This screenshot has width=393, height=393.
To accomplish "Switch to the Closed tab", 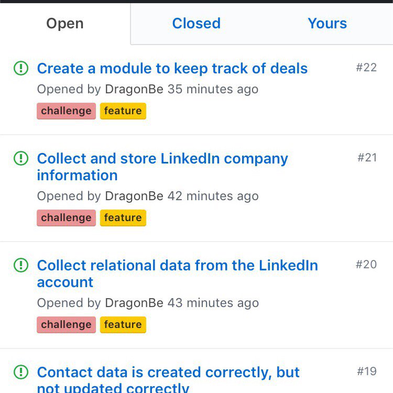I will [x=196, y=24].
